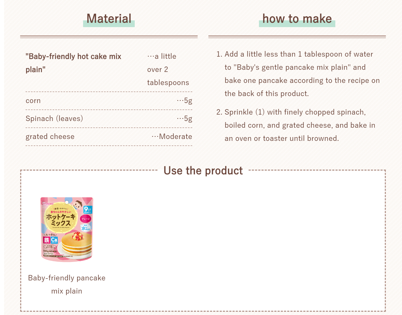Click the blue 9-month age badge on package

(87, 210)
